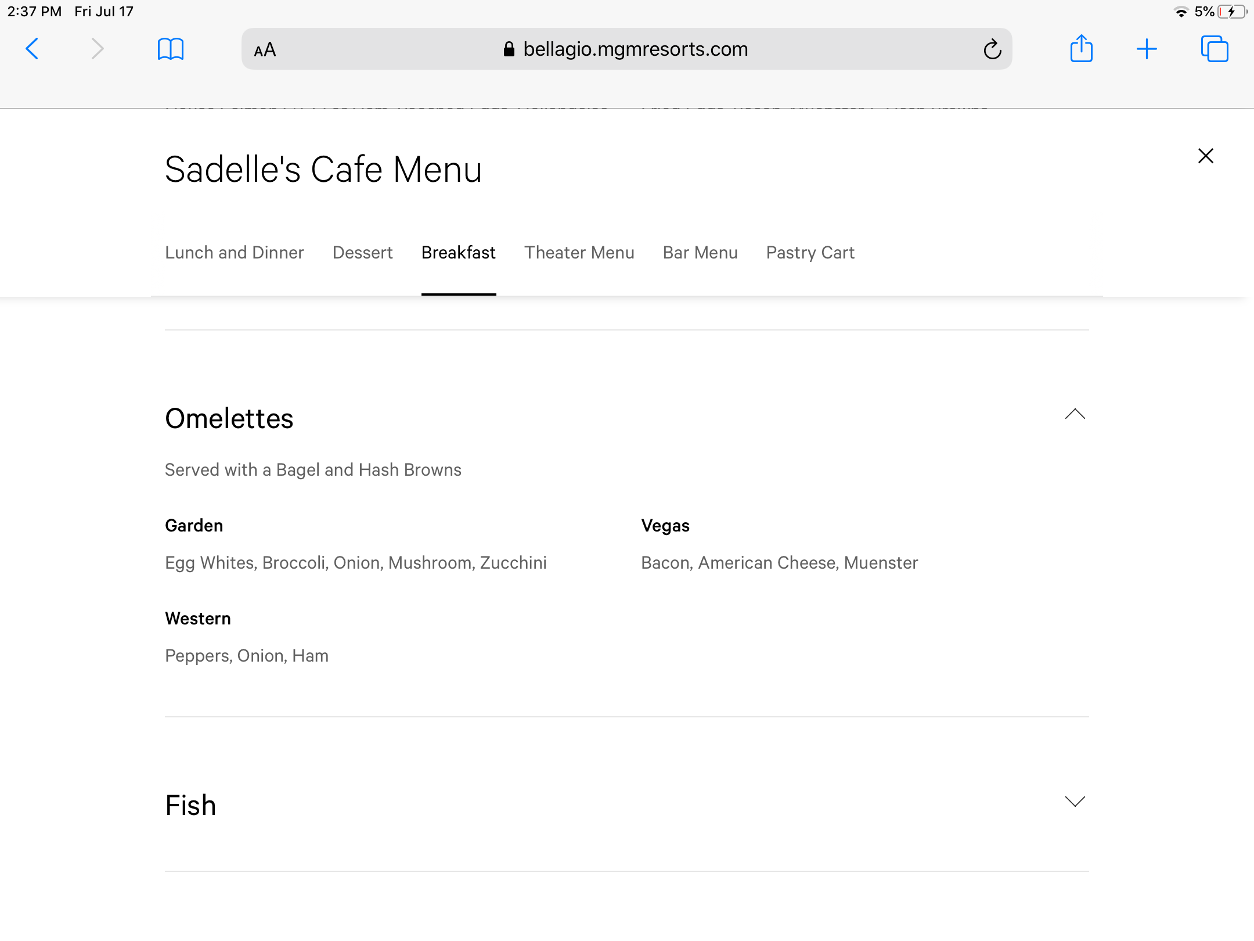The height and width of the screenshot is (941, 1254).
Task: Switch to the Lunch and Dinner tab
Action: (235, 253)
